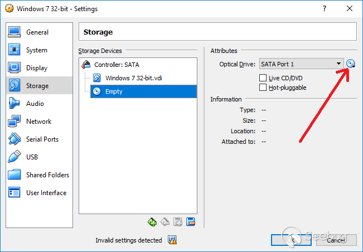
Task: Click the Audio speaker icon
Action: (14, 103)
